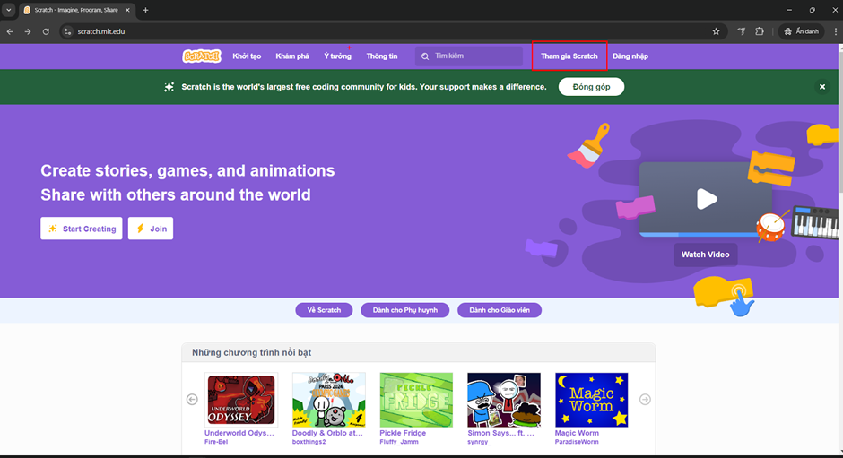The height and width of the screenshot is (458, 843).
Task: Open the tab search dropdown arrow
Action: pyautogui.click(x=9, y=10)
